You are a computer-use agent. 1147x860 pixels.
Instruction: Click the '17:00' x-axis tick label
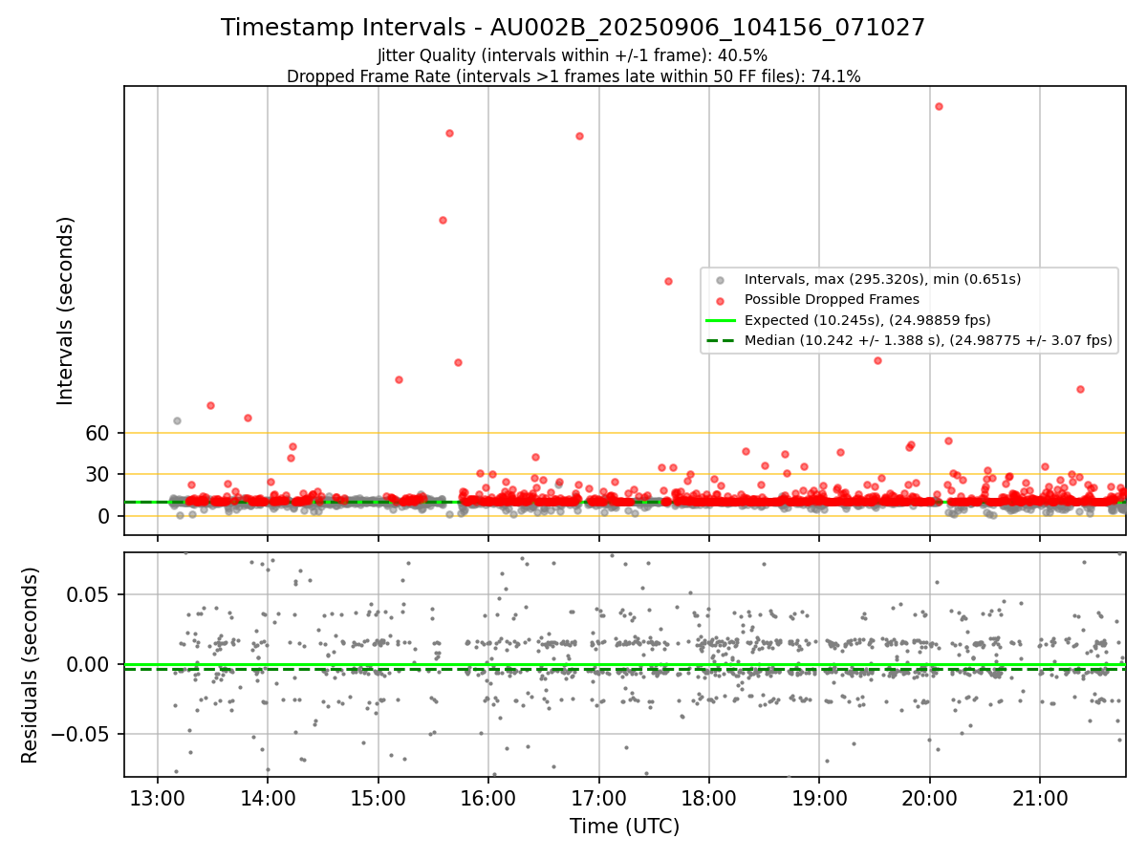(x=598, y=798)
